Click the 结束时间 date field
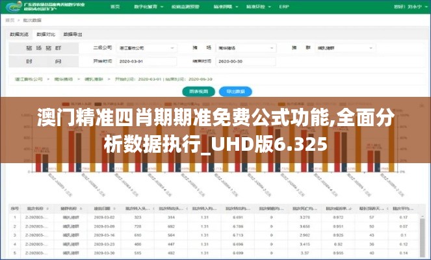 [x=243, y=61]
